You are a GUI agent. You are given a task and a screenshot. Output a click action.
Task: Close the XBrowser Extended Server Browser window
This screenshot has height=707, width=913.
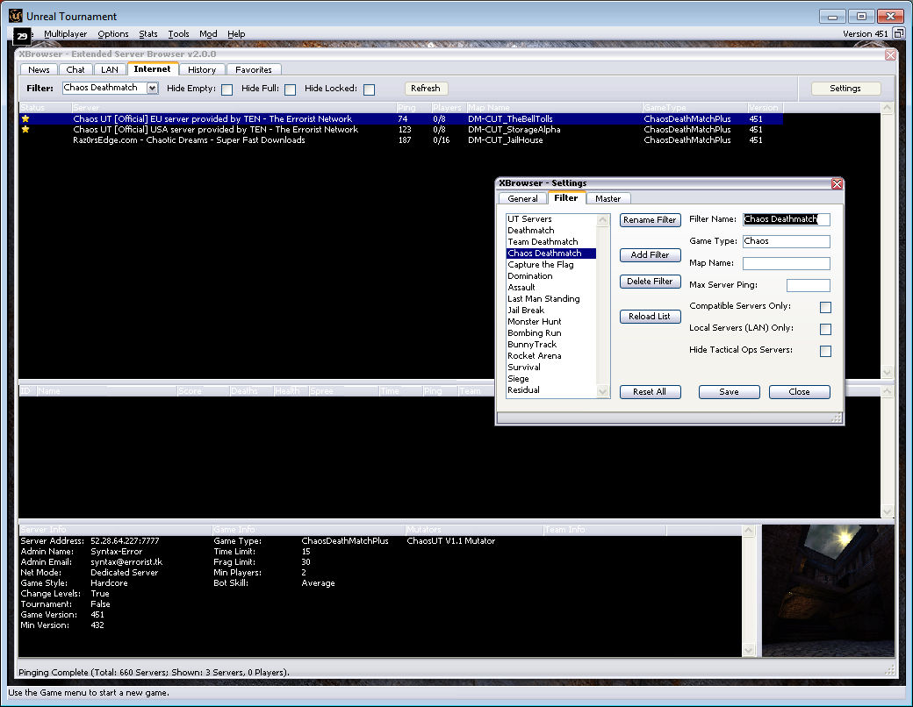point(890,54)
